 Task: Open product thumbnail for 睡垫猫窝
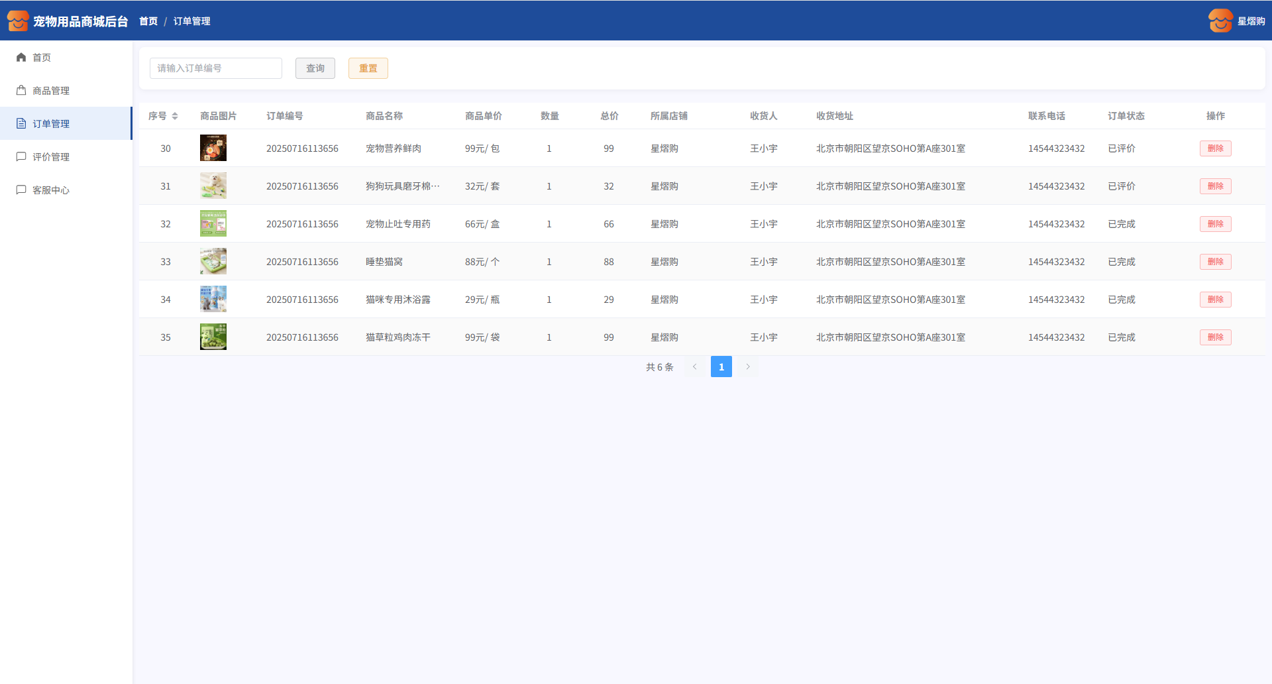(213, 262)
